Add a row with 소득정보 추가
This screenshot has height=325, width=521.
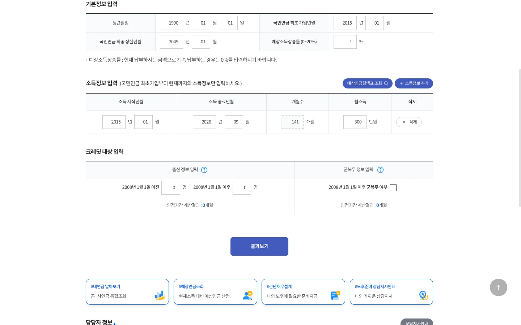click(x=414, y=83)
